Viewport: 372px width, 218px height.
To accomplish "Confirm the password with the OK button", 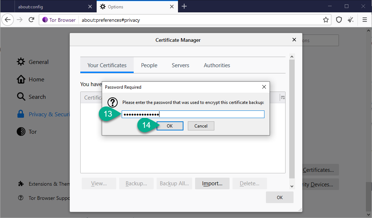I will tap(170, 126).
